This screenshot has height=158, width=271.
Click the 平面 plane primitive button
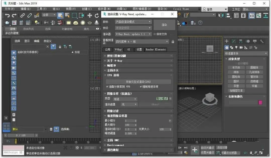[x=254, y=86]
